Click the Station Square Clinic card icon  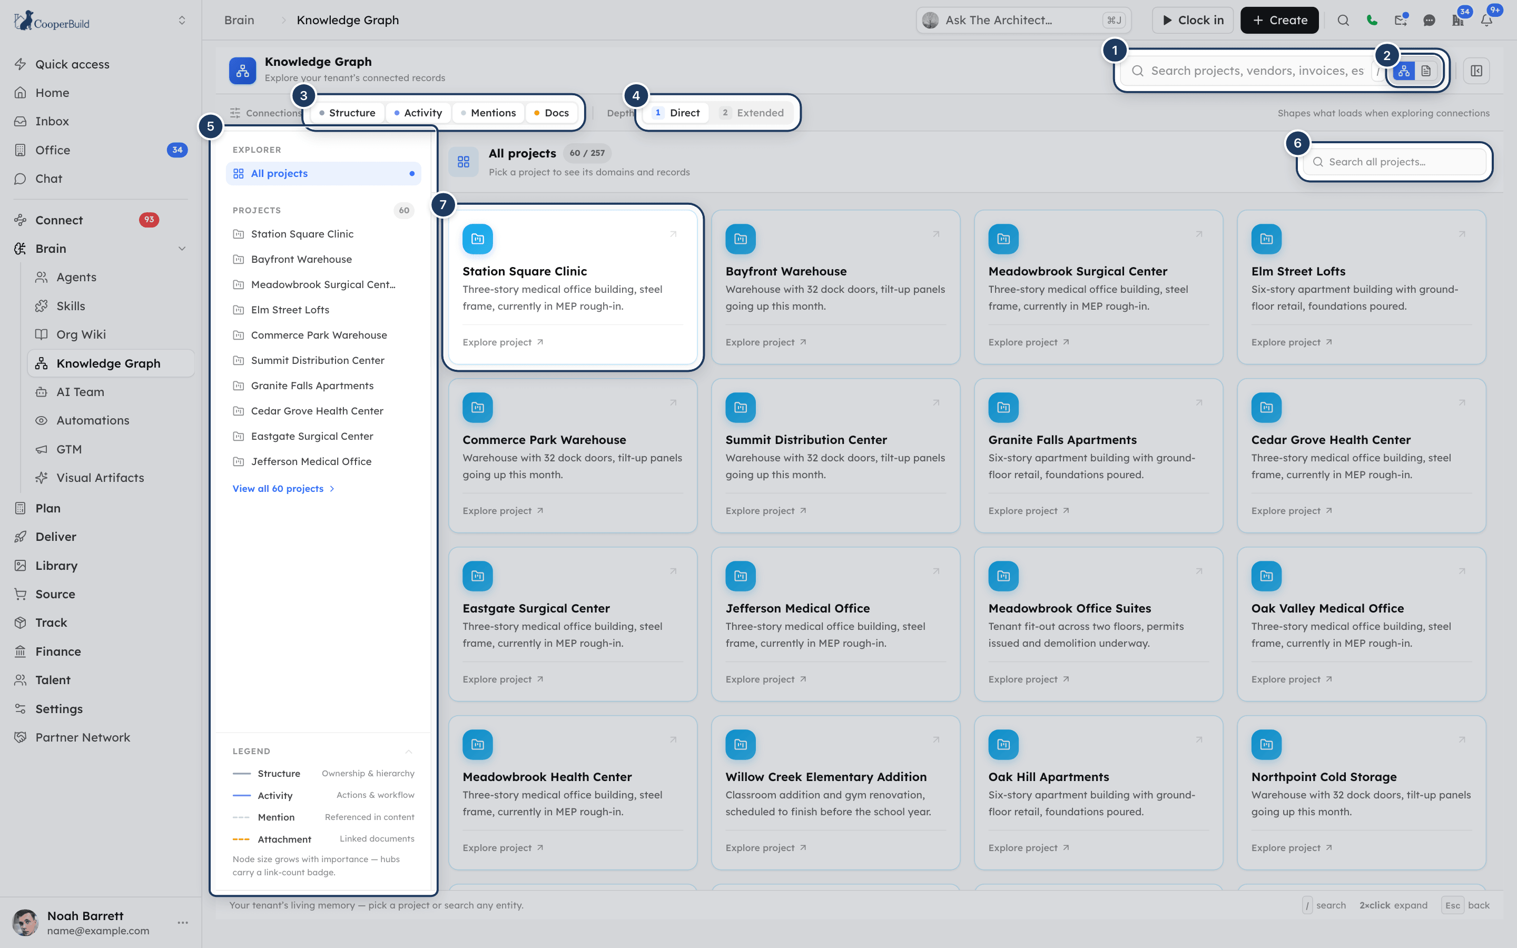pos(478,239)
